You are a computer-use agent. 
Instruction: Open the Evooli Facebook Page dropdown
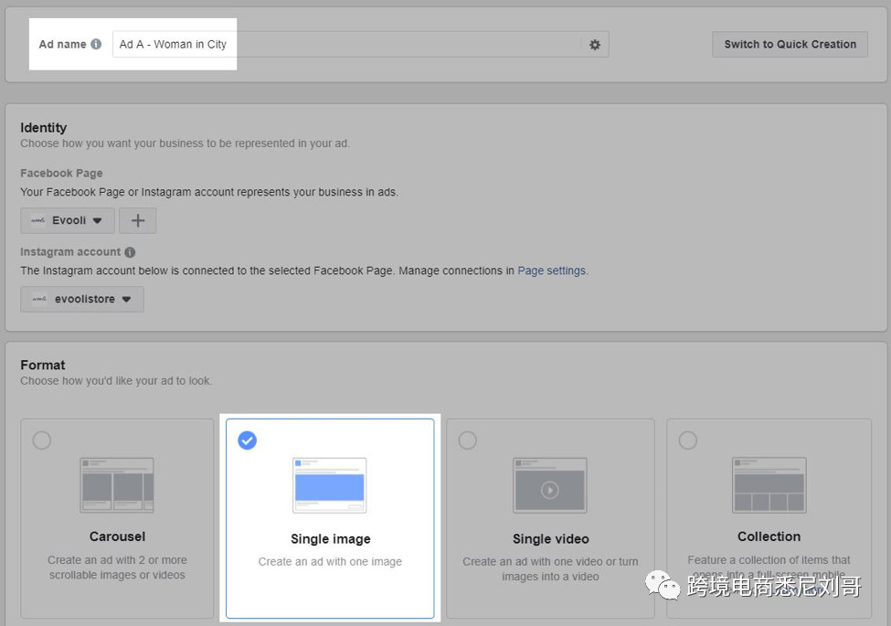point(68,220)
